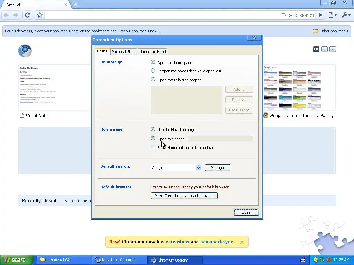Switch to the Under the Hood tab
The width and height of the screenshot is (354, 265).
point(152,52)
